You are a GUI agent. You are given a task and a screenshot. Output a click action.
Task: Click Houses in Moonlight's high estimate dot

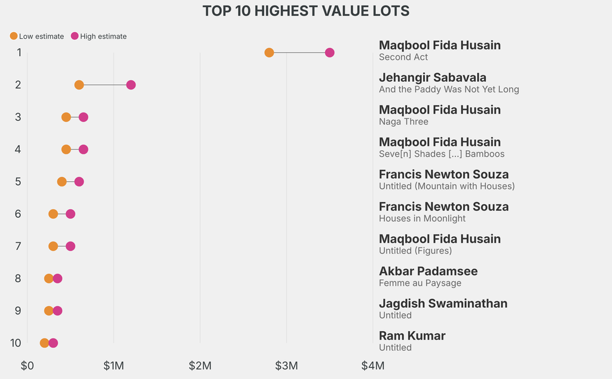(x=71, y=214)
